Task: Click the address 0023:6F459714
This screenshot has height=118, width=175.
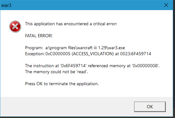Action: [x=135, y=54]
